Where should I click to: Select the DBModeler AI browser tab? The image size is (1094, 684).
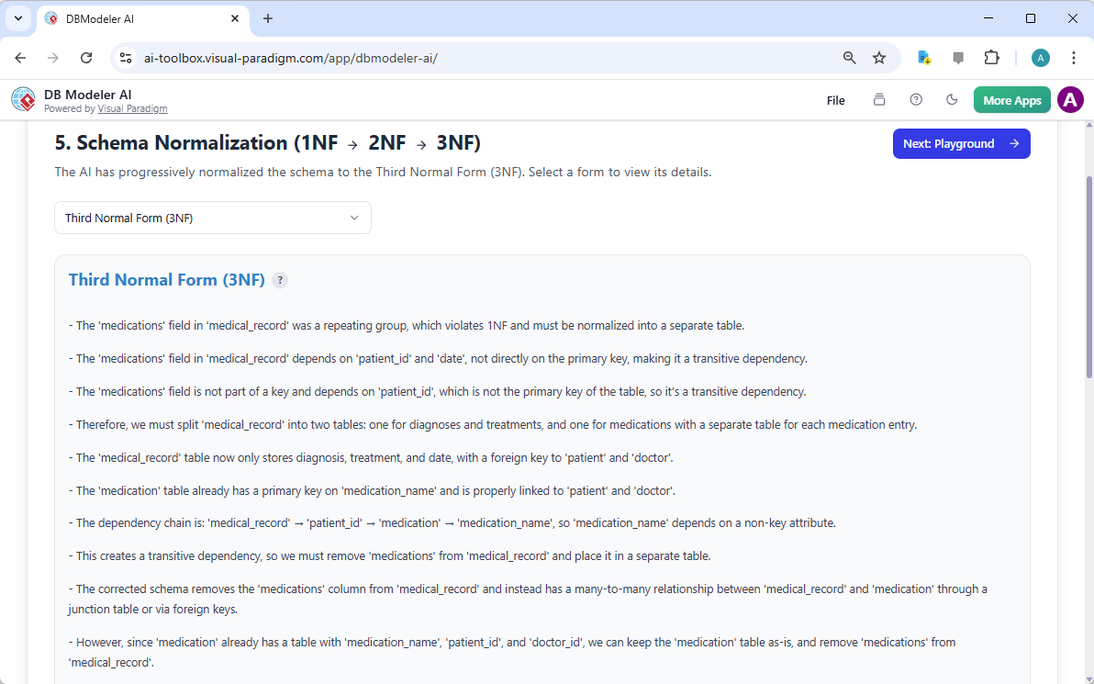(138, 18)
